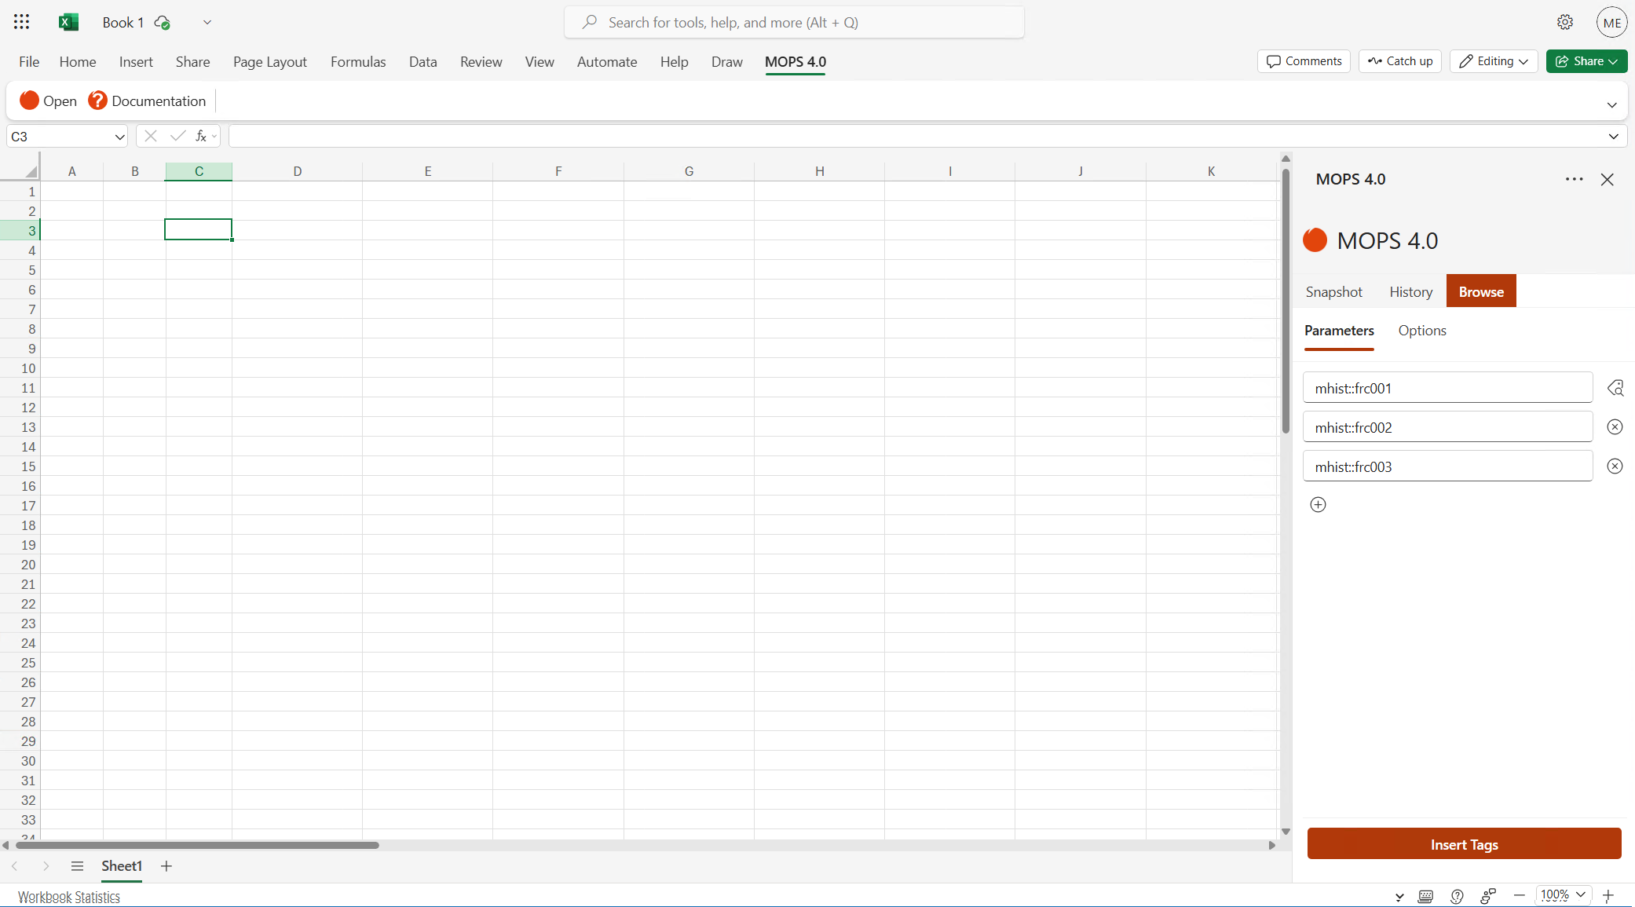Click the Insert Tags button

[x=1464, y=843]
